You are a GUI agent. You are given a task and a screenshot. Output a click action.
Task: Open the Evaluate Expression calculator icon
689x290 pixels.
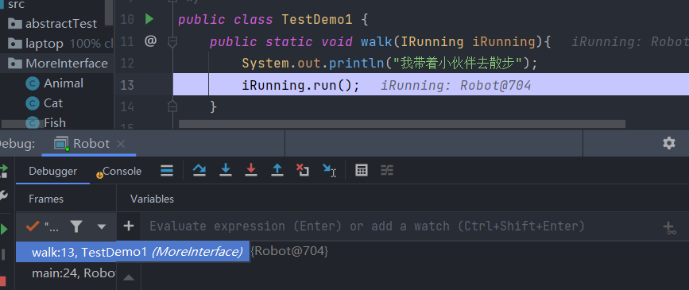[362, 170]
